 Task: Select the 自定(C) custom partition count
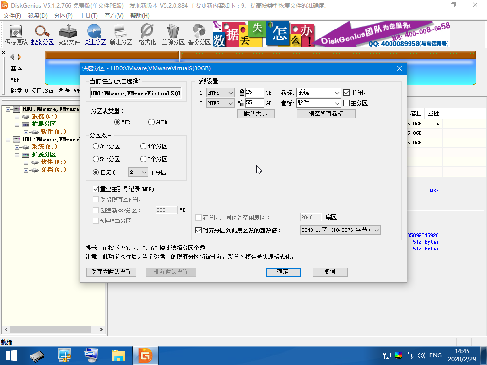[96, 172]
